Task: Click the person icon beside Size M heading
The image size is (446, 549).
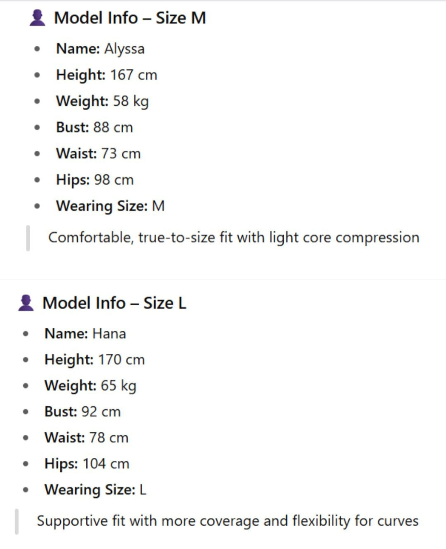Action: tap(37, 18)
